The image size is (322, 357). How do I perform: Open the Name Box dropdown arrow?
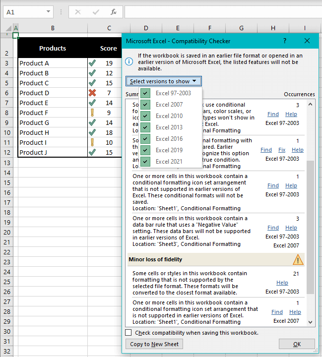tap(48, 11)
